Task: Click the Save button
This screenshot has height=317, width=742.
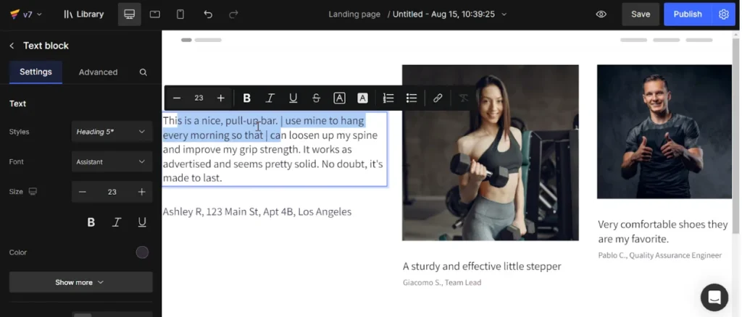Action: [640, 14]
